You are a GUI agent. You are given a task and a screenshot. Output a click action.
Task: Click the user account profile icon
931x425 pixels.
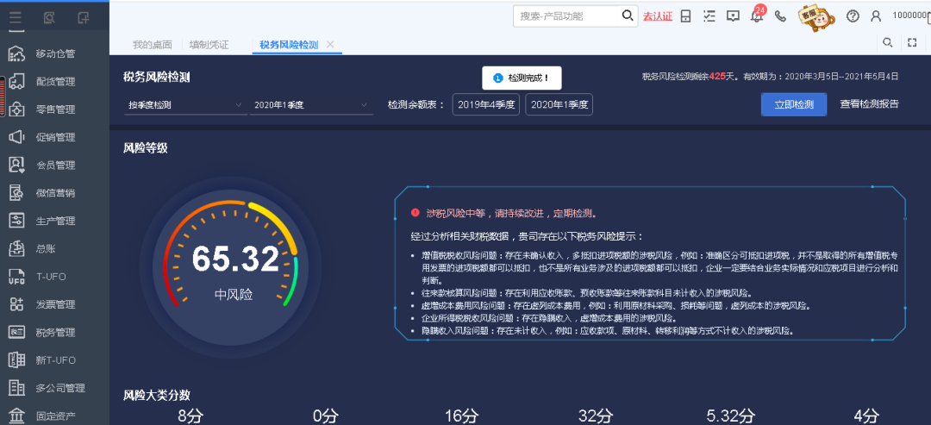coord(876,16)
